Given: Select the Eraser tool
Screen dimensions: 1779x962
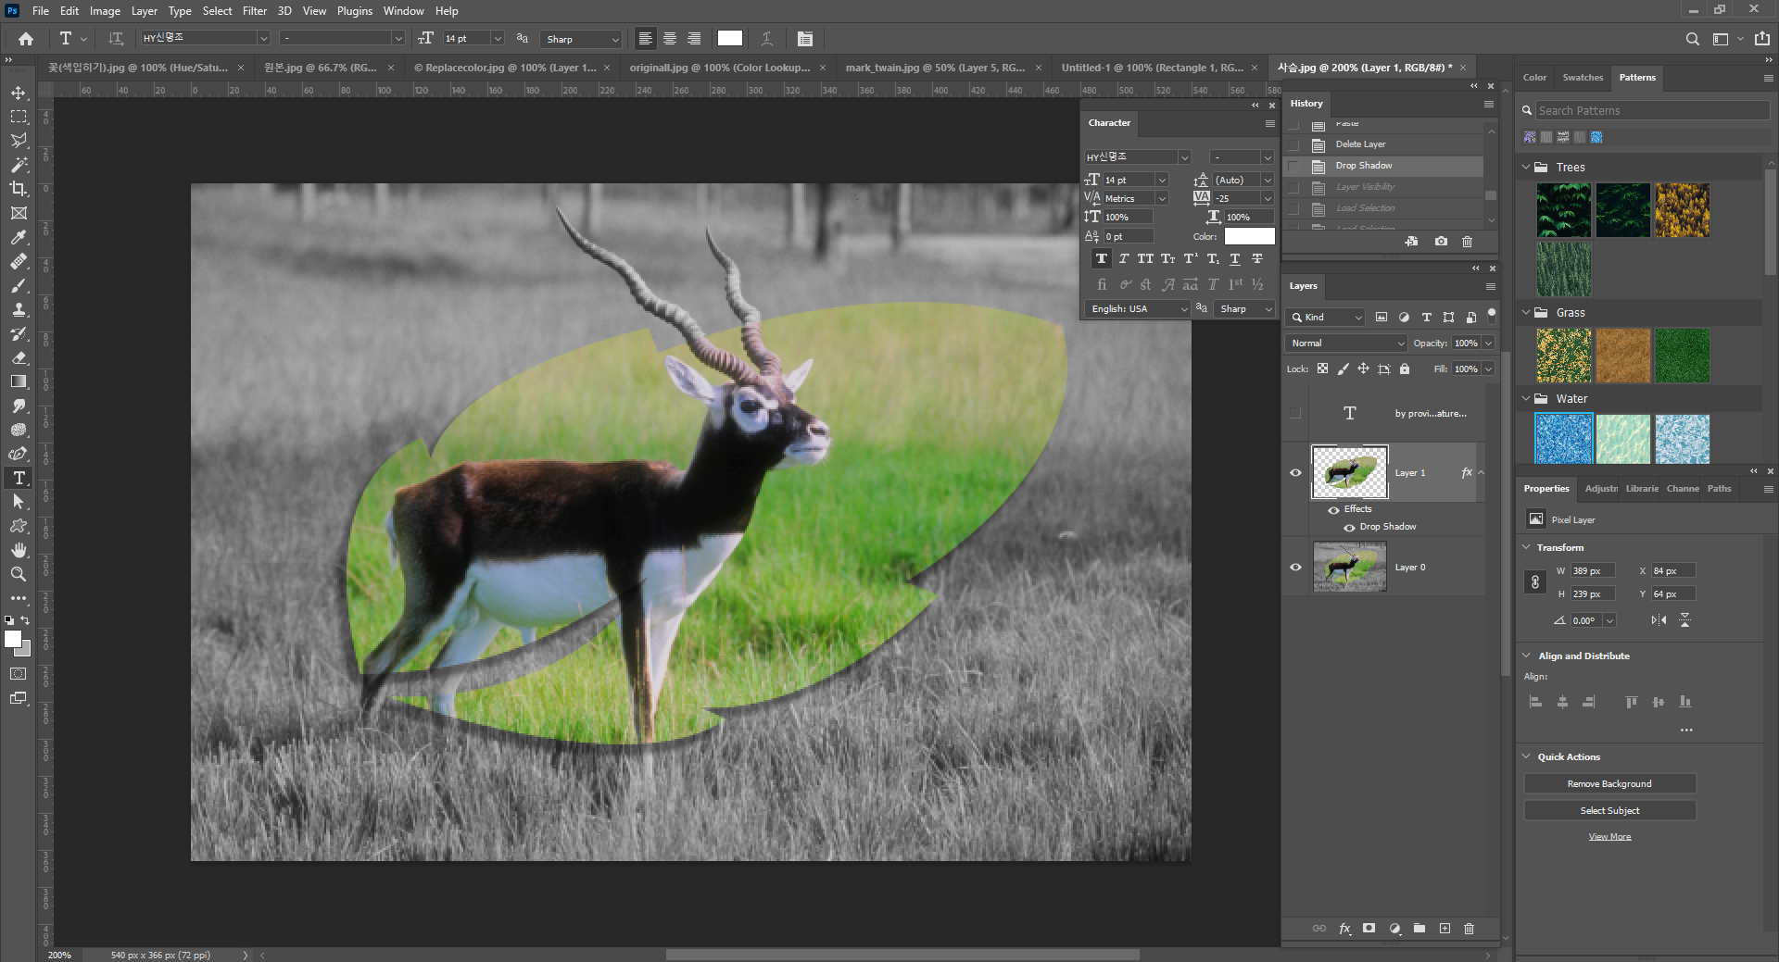Looking at the screenshot, I should point(19,357).
